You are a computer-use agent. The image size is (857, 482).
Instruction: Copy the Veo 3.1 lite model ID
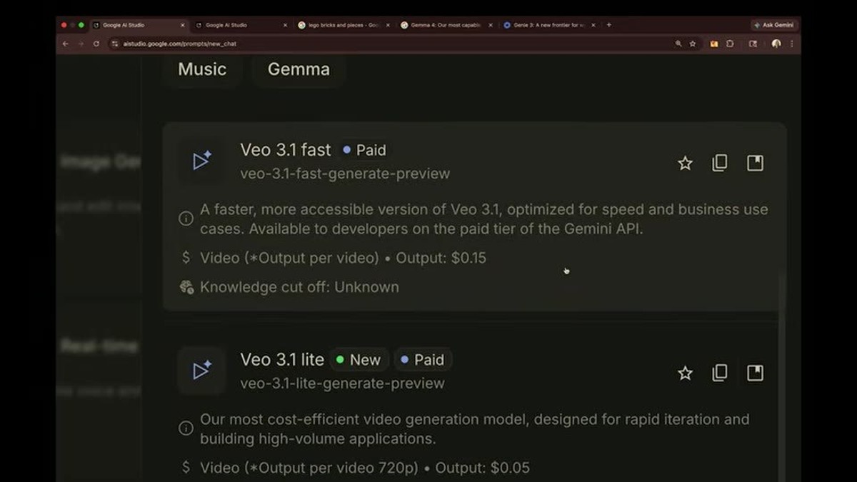720,373
